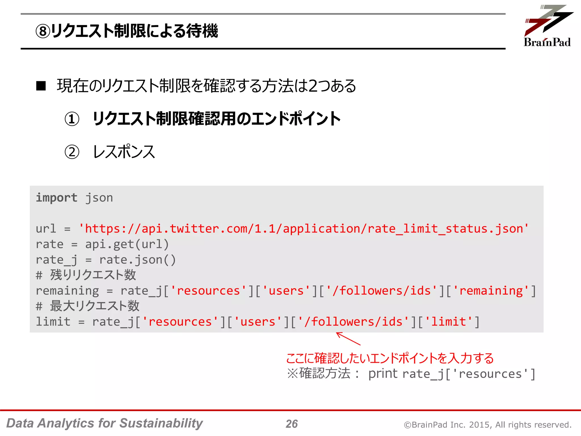Click the page number 26
Image resolution: width=581 pixels, height=436 pixels.
coord(292,424)
